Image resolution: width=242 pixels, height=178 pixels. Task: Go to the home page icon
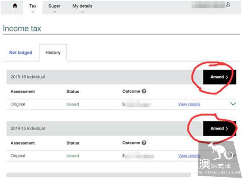pos(15,6)
